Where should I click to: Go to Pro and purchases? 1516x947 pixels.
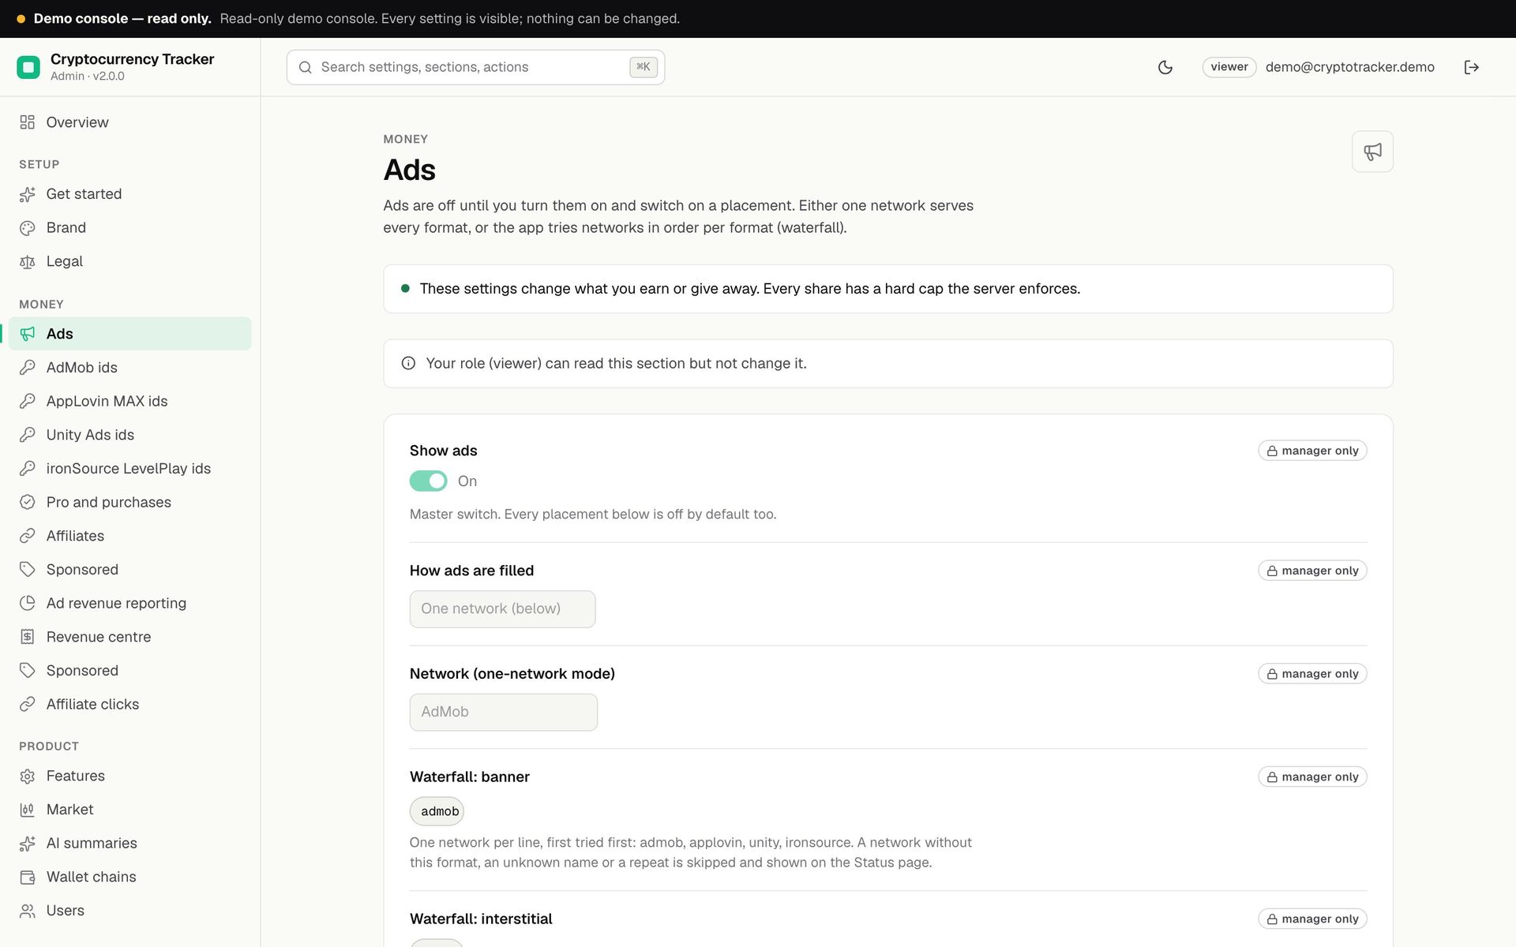coord(130,502)
